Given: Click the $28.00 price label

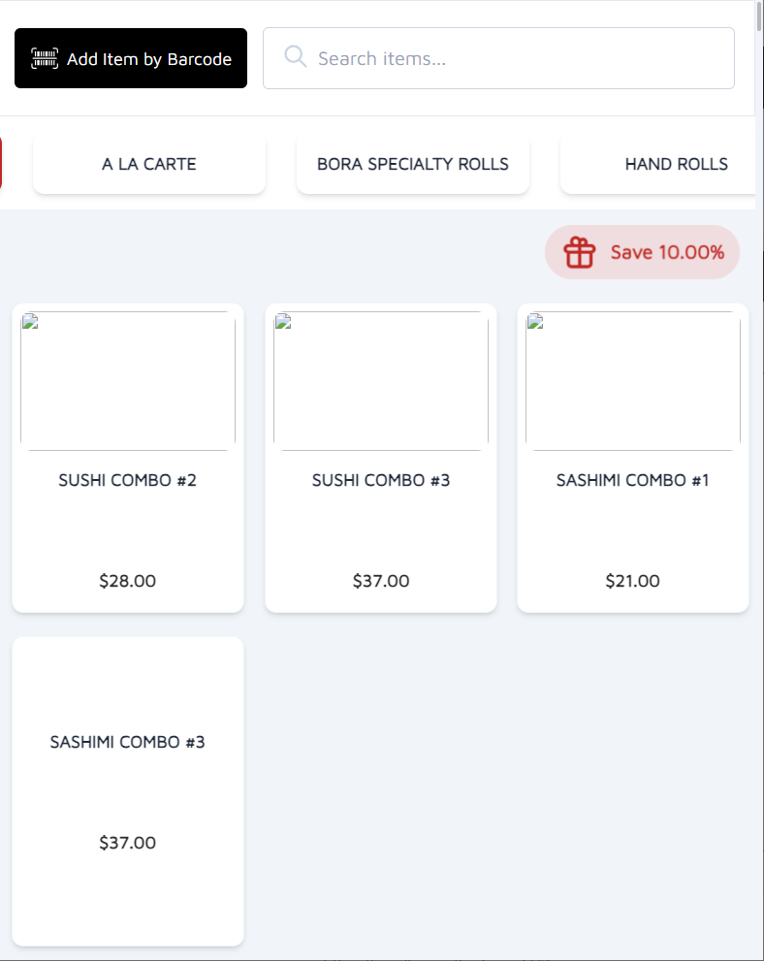Looking at the screenshot, I should (128, 581).
